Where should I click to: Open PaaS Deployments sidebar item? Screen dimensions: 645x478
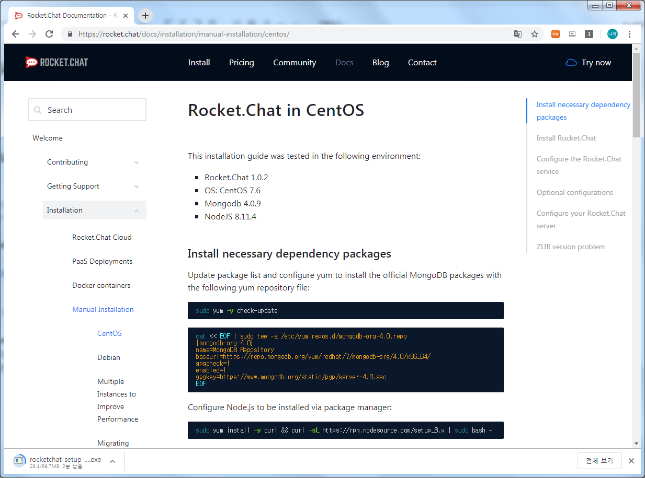tap(103, 262)
